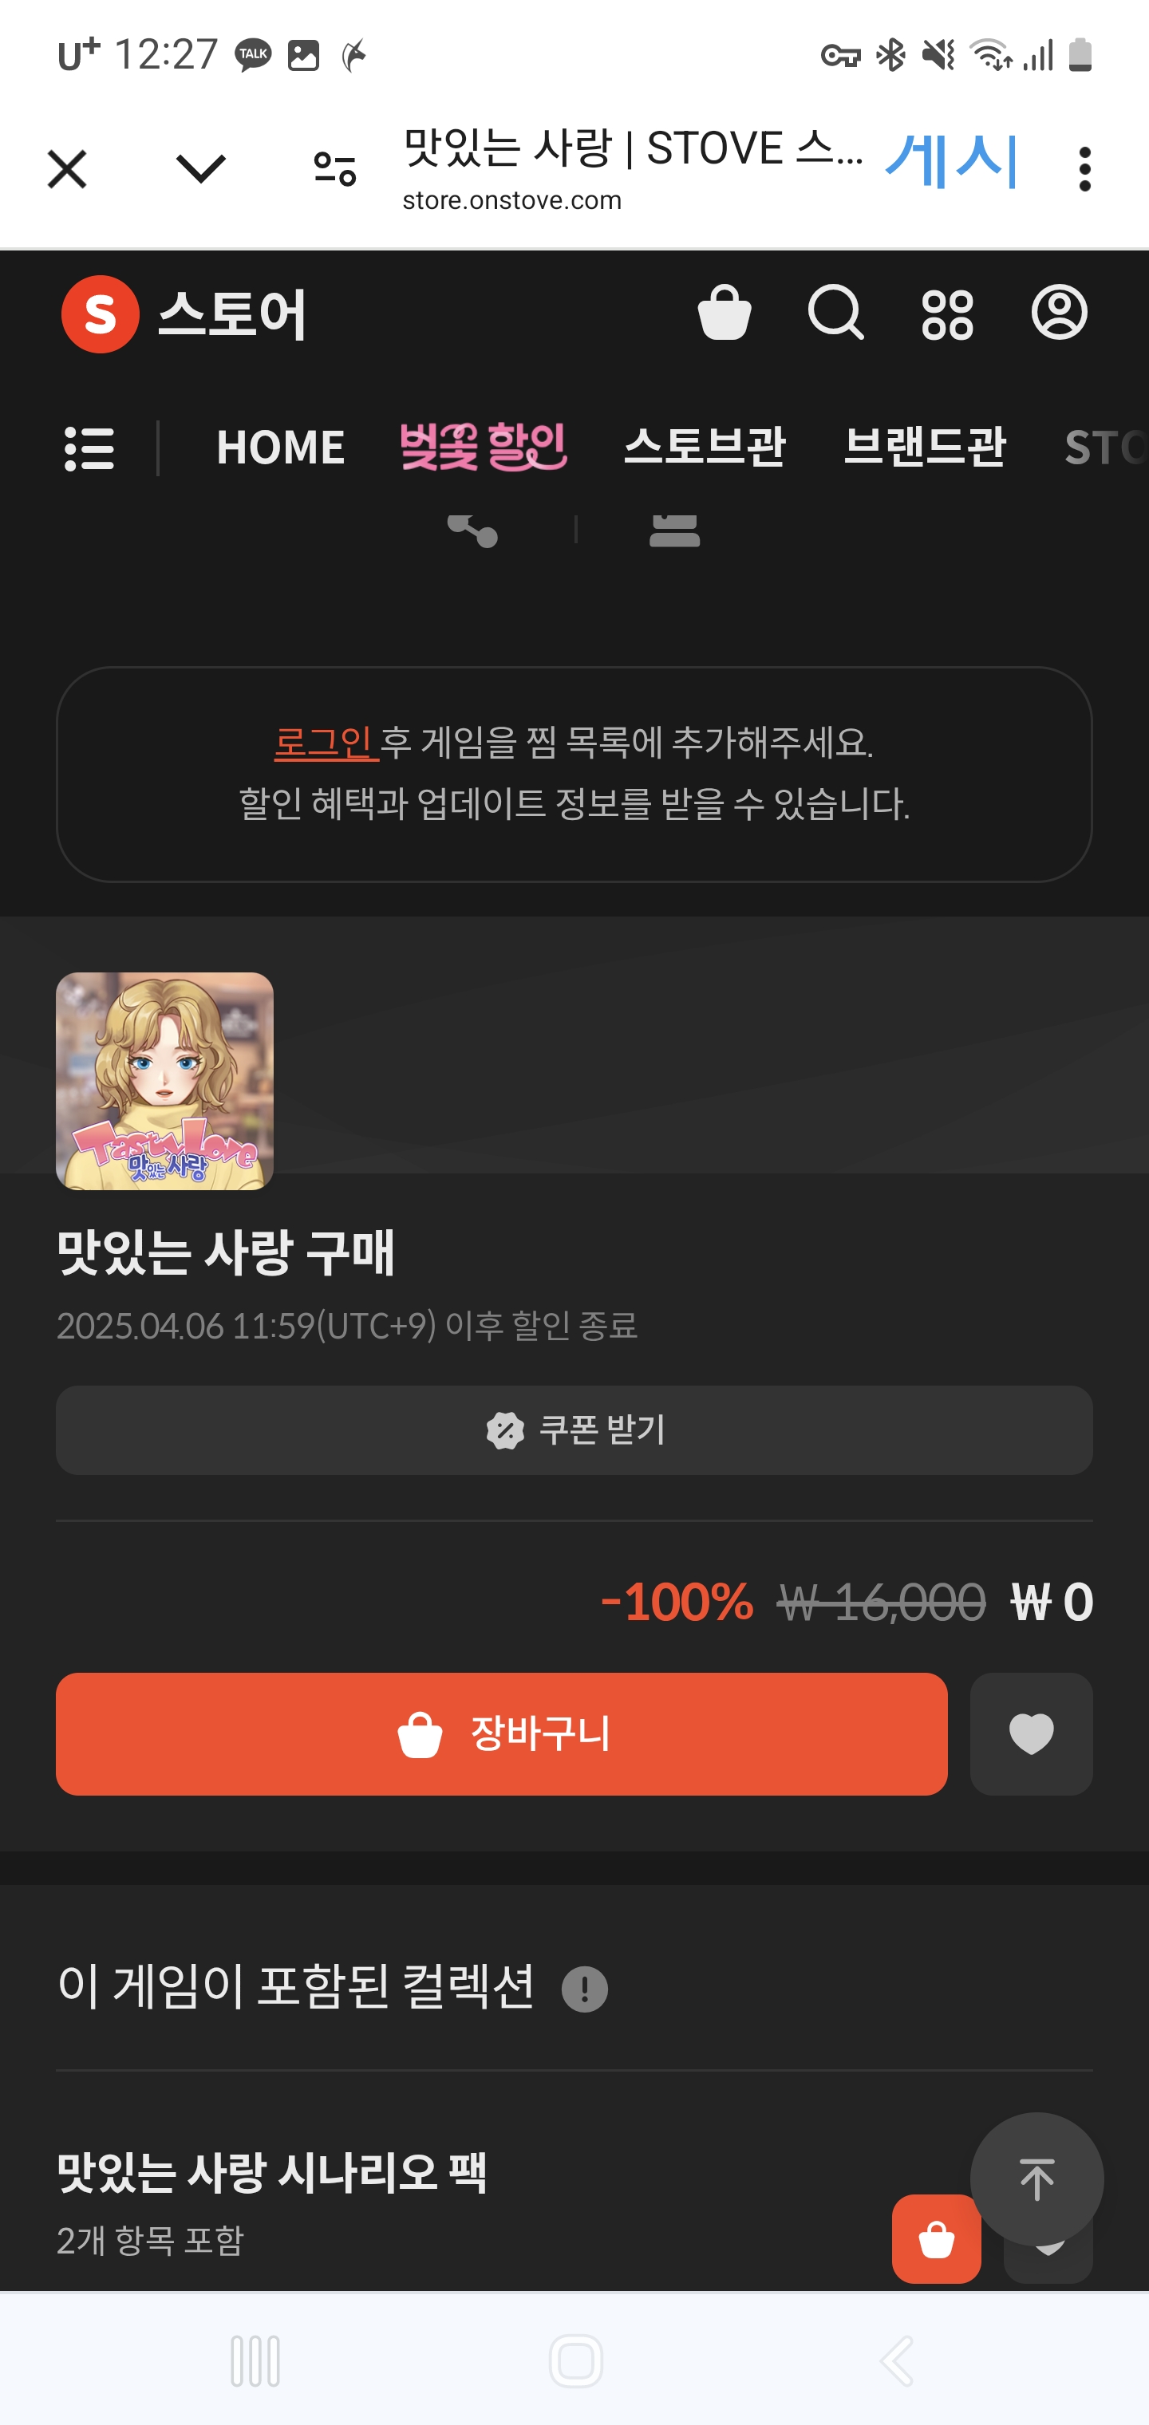Open the browser three-dot overflow menu
The image size is (1149, 2425).
[x=1085, y=169]
